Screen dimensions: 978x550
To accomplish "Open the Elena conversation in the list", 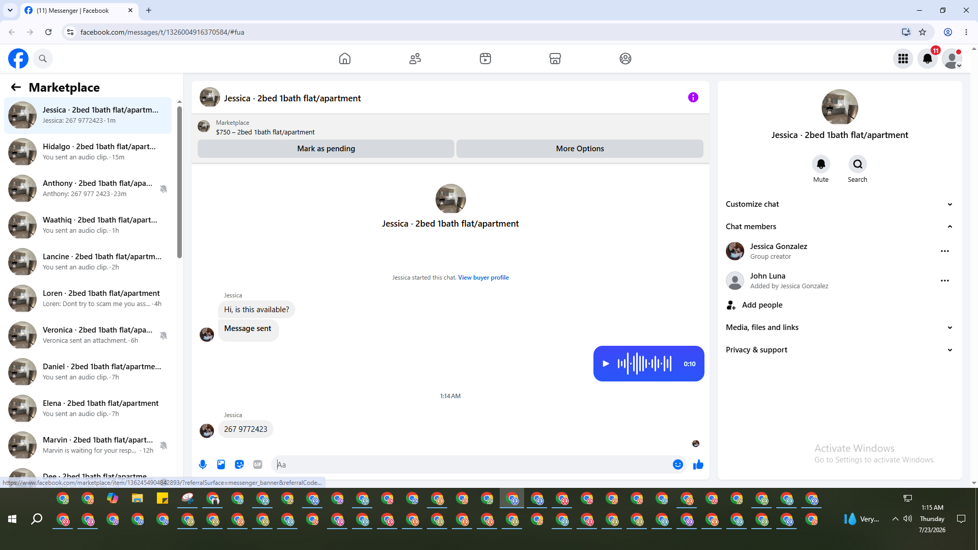I will coord(88,409).
